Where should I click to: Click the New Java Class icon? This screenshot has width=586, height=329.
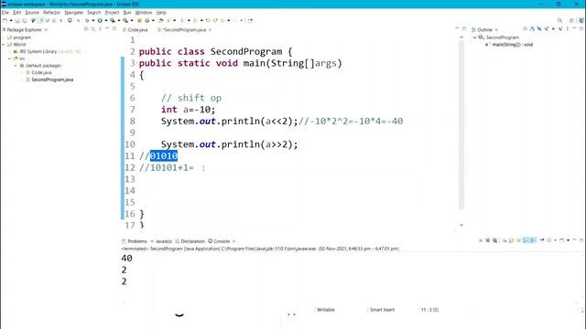tap(146, 20)
